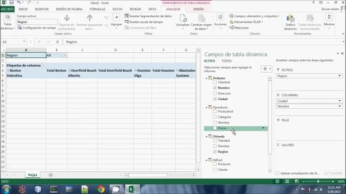Open the Tabla dinámica ribbon button
This screenshot has height=194, width=346.
click(8, 22)
